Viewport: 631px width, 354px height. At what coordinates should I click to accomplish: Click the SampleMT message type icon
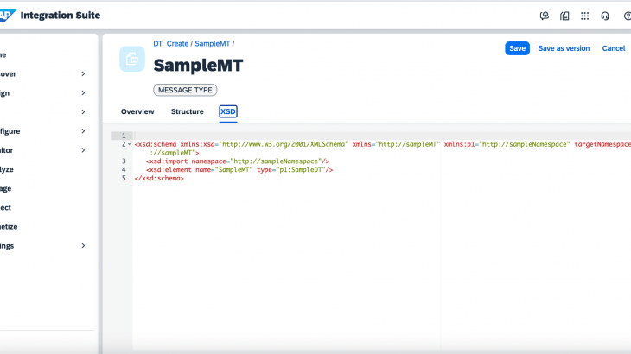[132, 59]
